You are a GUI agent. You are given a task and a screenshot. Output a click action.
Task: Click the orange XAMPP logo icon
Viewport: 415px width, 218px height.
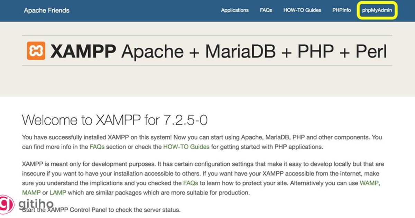pos(36,51)
